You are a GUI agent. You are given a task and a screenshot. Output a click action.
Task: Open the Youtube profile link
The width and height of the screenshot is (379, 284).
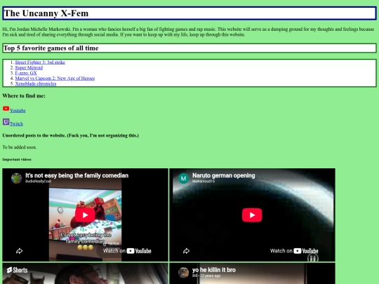[18, 111]
